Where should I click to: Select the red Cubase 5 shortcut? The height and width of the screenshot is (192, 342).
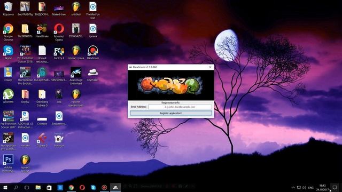tap(42, 140)
